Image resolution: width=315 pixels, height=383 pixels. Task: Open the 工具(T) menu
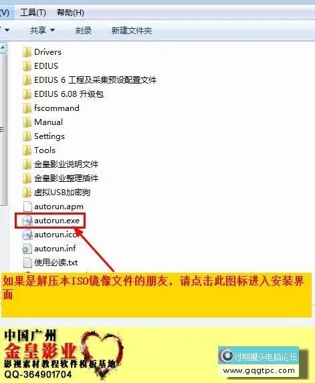(x=33, y=12)
